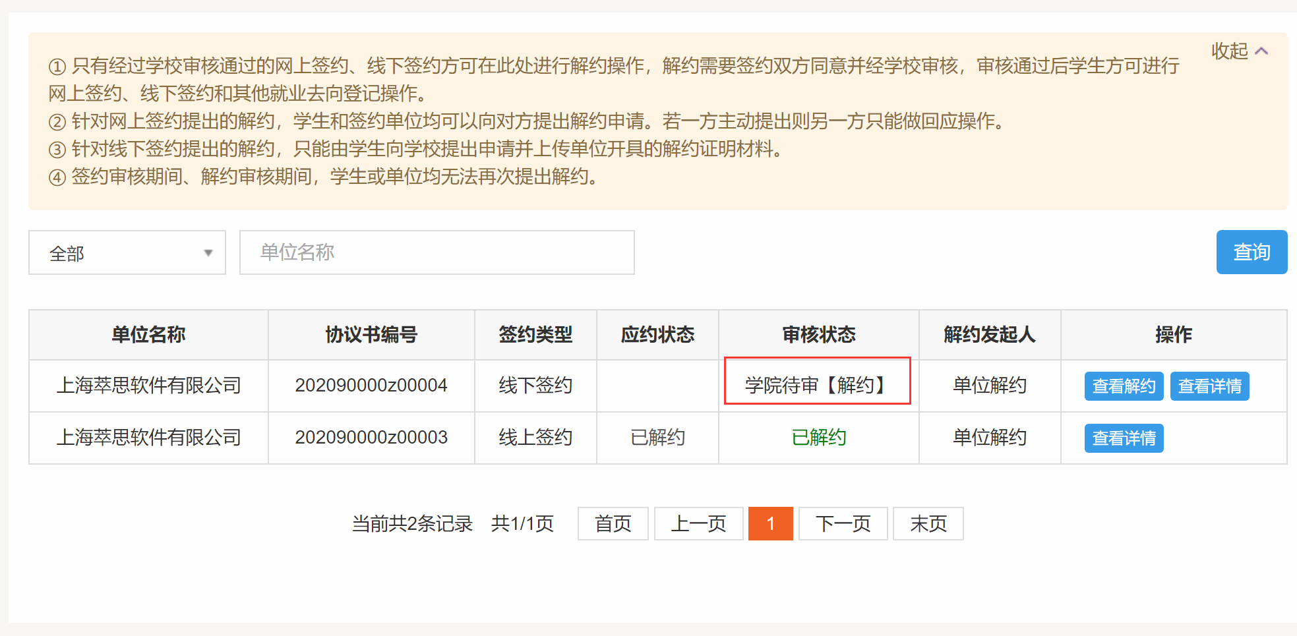The width and height of the screenshot is (1297, 636).
Task: Click 查看详情 in the 线上签约 row
Action: click(1124, 438)
